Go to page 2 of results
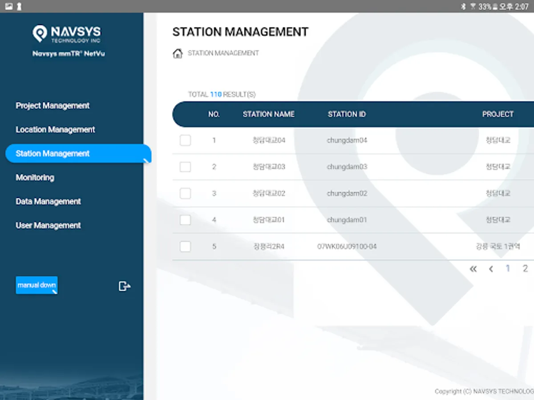This screenshot has height=400, width=534. click(525, 268)
